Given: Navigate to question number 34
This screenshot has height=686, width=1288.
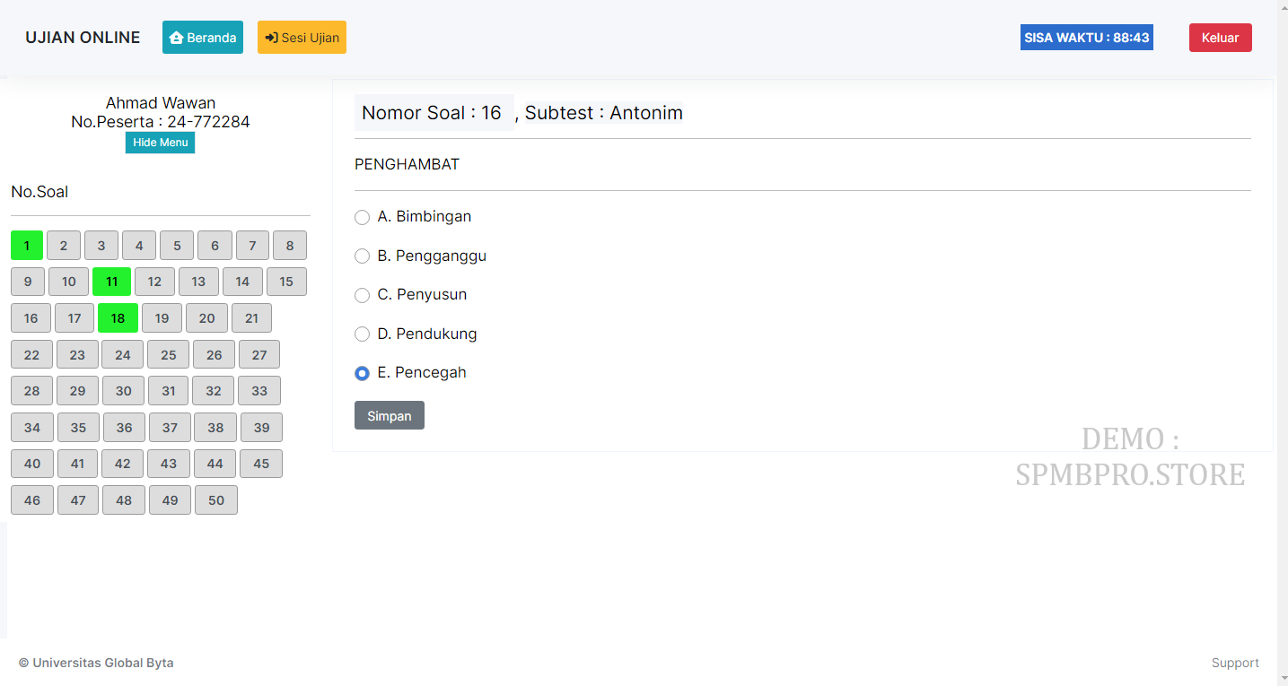Looking at the screenshot, I should tap(32, 428).
